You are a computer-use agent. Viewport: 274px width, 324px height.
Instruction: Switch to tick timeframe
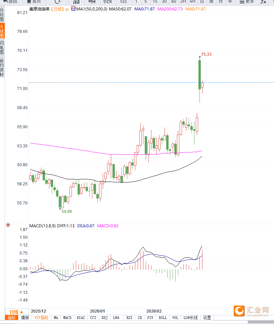click(108, 2)
